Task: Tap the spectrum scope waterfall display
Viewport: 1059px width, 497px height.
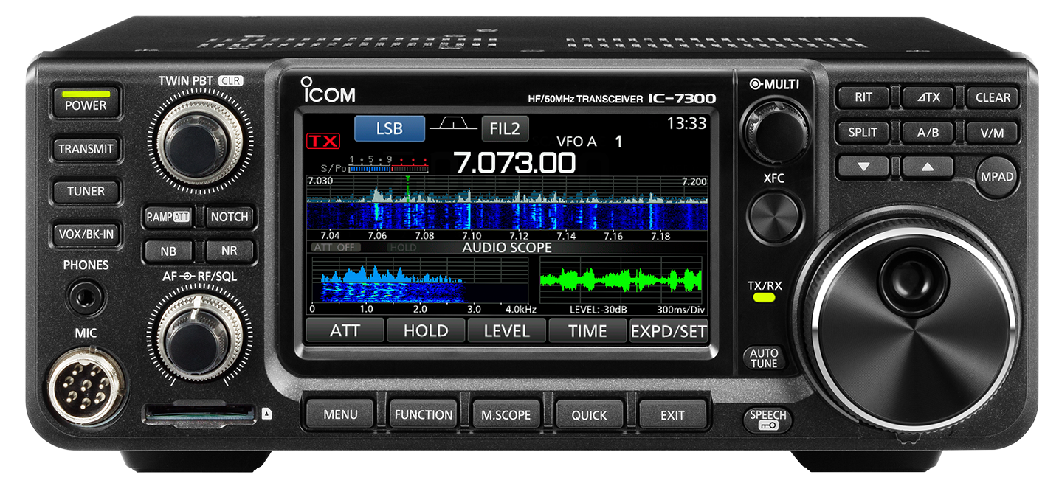Action: click(x=507, y=216)
